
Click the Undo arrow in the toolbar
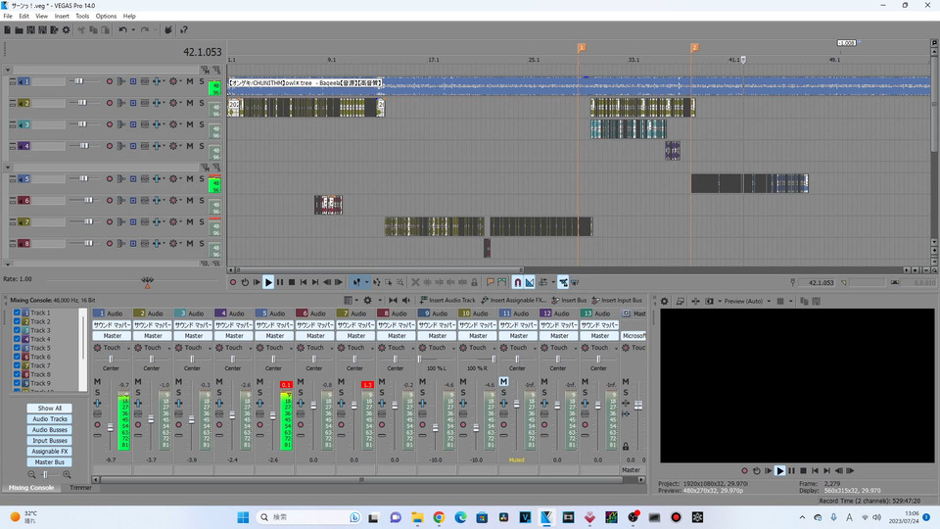click(121, 30)
